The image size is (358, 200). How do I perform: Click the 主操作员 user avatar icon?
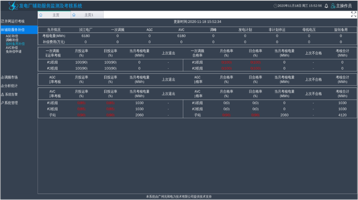333,6
